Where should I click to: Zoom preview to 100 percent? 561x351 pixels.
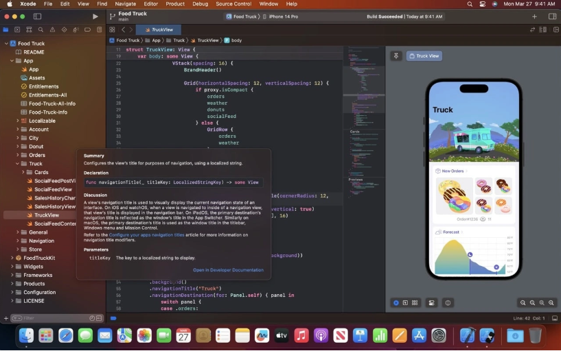(x=532, y=303)
